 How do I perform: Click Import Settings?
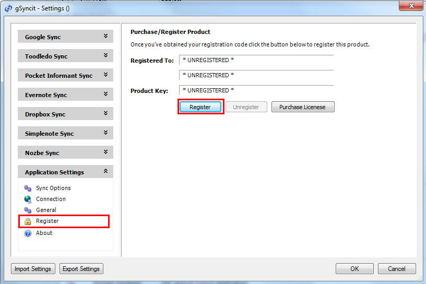[x=33, y=269]
